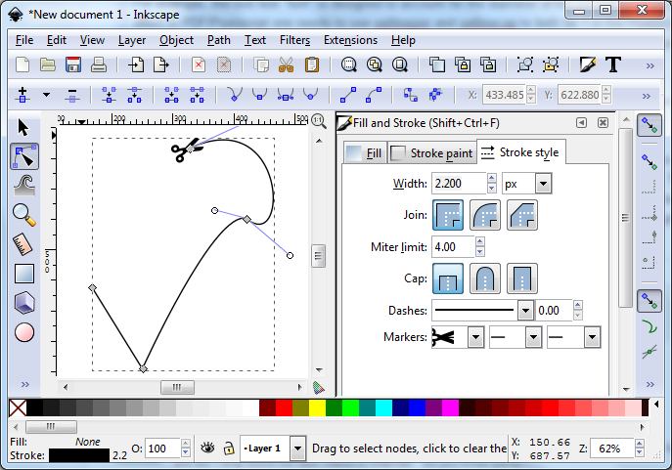The image size is (672, 470).
Task: Increase stroke Width spinner up
Action: click(x=492, y=178)
